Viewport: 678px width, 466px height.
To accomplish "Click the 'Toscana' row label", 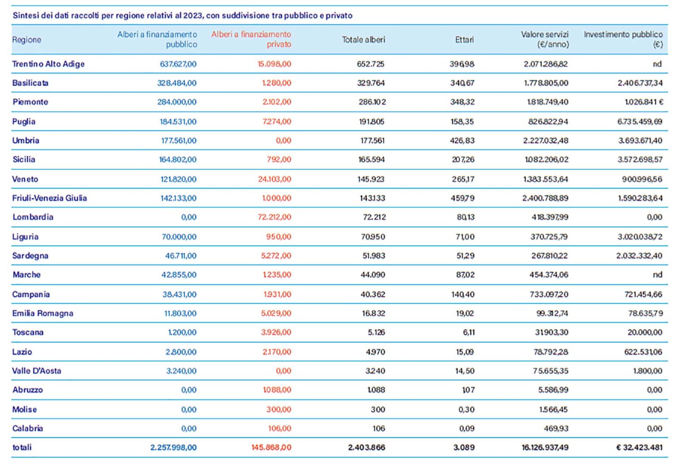I will point(28,332).
